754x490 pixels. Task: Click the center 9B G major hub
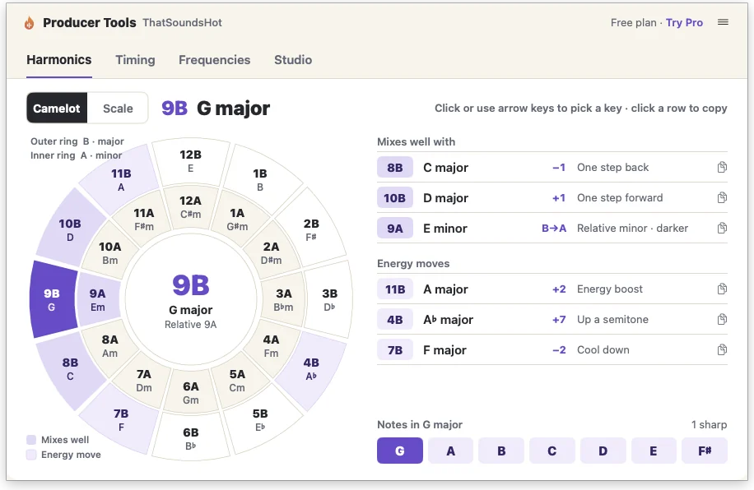(x=190, y=299)
